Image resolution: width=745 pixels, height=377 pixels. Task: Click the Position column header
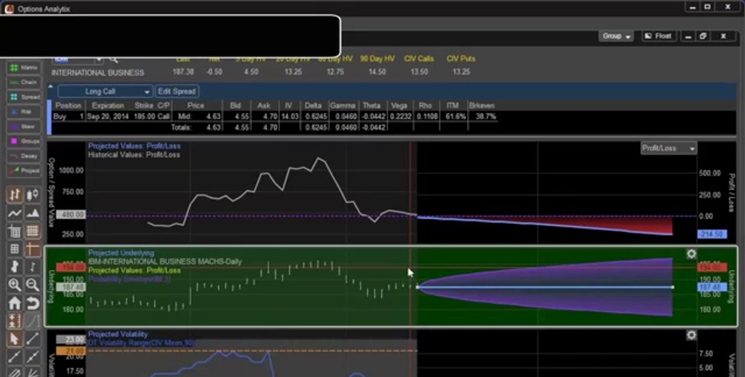(x=68, y=105)
